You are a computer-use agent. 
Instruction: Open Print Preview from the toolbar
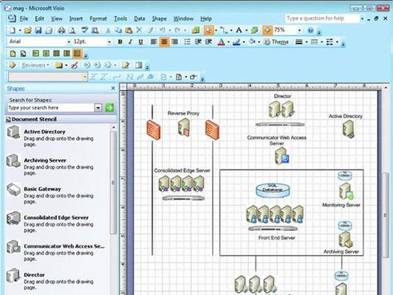[72, 30]
